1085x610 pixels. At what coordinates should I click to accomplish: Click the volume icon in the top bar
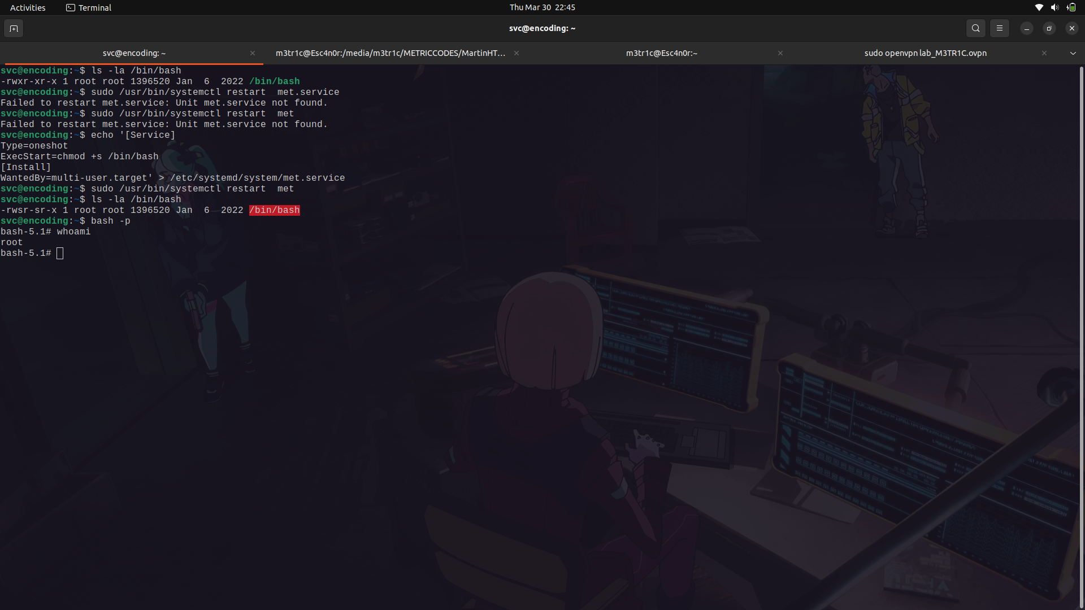(1054, 7)
